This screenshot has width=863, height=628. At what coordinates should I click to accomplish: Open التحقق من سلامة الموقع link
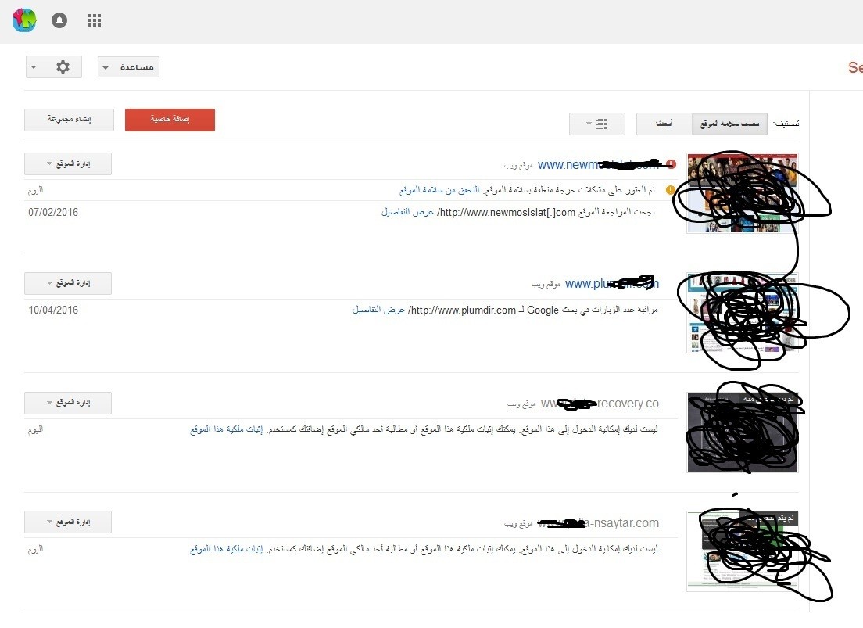coord(439,190)
